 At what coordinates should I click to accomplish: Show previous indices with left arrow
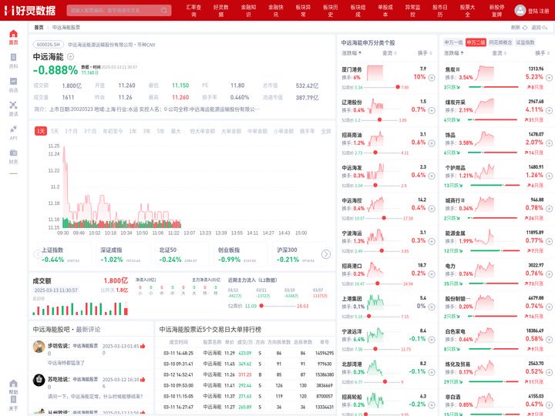pos(38,254)
